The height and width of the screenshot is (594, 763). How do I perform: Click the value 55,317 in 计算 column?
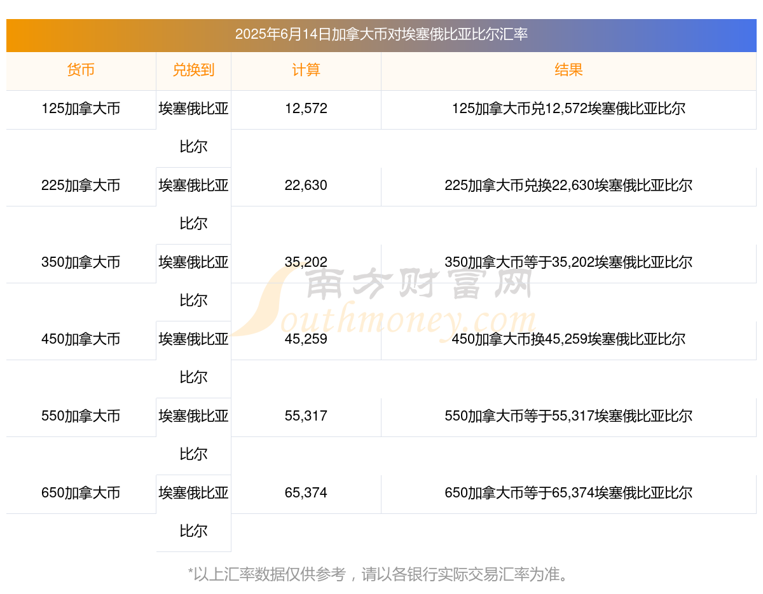click(306, 416)
